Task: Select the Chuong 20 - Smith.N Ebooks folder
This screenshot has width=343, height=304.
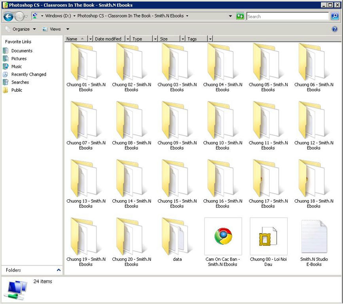Action: tap(131, 242)
